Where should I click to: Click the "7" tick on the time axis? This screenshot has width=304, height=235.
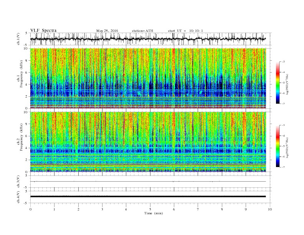198,209
